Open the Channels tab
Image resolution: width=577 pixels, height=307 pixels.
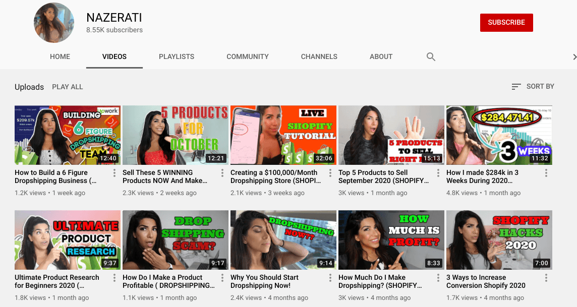(319, 56)
